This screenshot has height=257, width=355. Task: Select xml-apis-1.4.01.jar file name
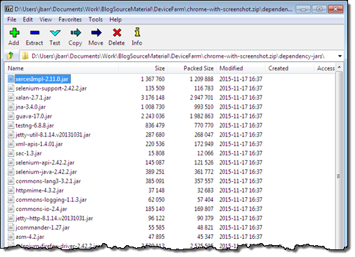pos(39,144)
